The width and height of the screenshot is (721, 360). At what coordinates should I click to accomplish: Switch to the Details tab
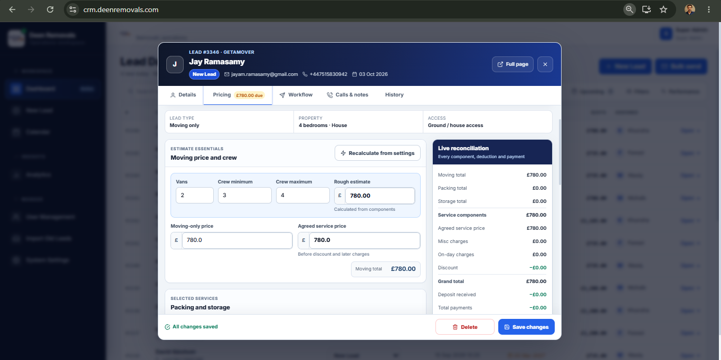pyautogui.click(x=183, y=95)
